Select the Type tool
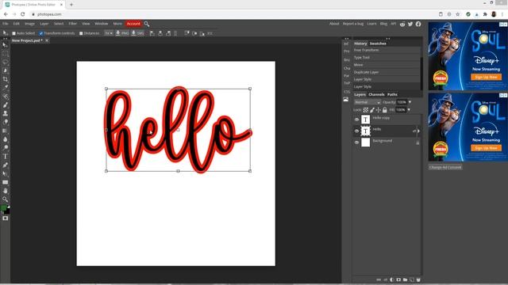Viewport: 508px width, 285px height. tap(6, 157)
